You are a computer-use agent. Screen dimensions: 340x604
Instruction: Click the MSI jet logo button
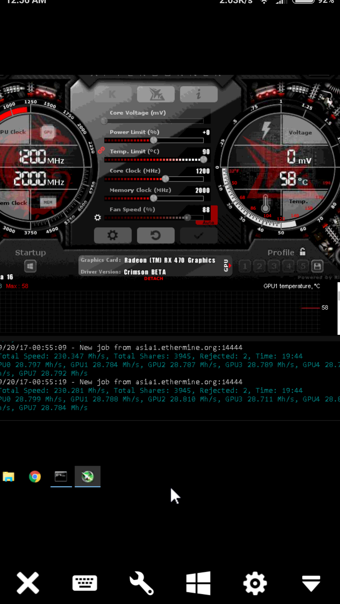click(x=156, y=94)
